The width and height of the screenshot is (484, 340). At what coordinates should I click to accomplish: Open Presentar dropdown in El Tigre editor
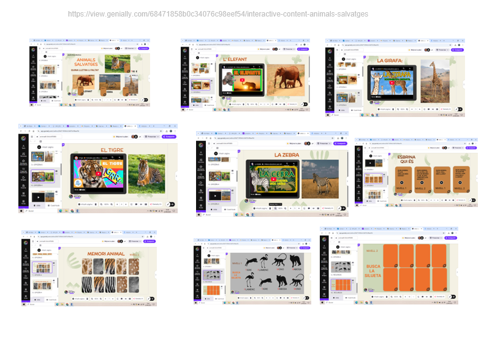point(151,137)
